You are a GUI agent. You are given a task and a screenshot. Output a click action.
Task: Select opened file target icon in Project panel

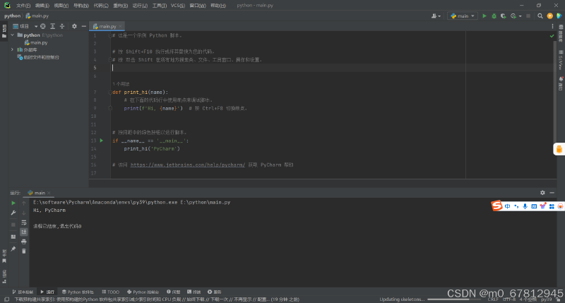[43, 26]
